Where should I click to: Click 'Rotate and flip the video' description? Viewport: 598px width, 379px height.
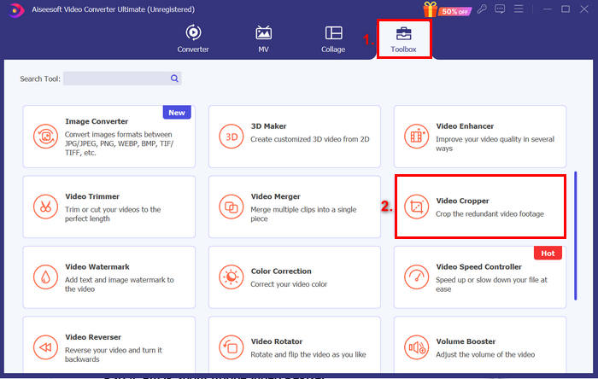coord(308,354)
